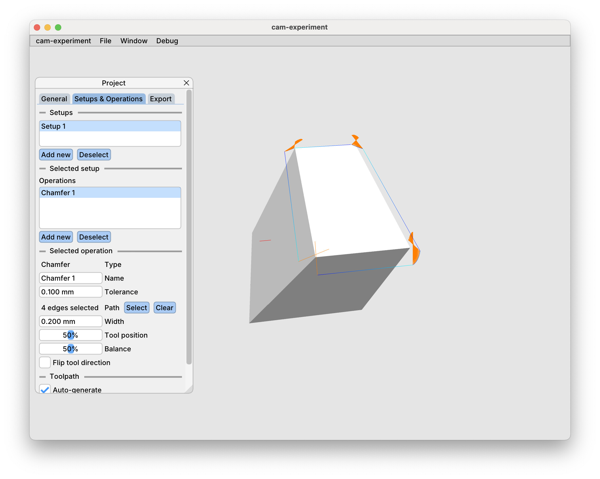
Task: Click the green macOS zoom button
Action: pyautogui.click(x=58, y=27)
